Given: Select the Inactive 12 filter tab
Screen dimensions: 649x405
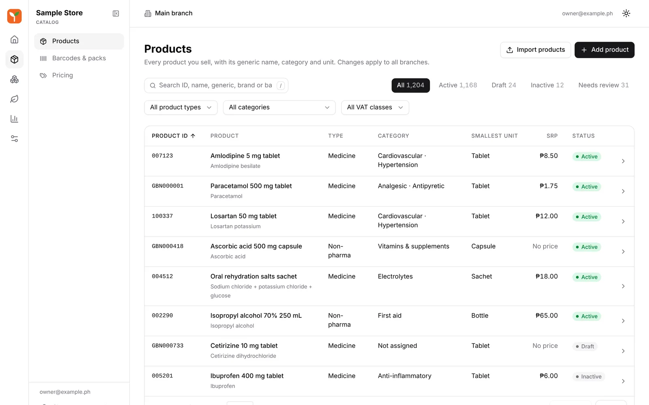Looking at the screenshot, I should coord(547,85).
